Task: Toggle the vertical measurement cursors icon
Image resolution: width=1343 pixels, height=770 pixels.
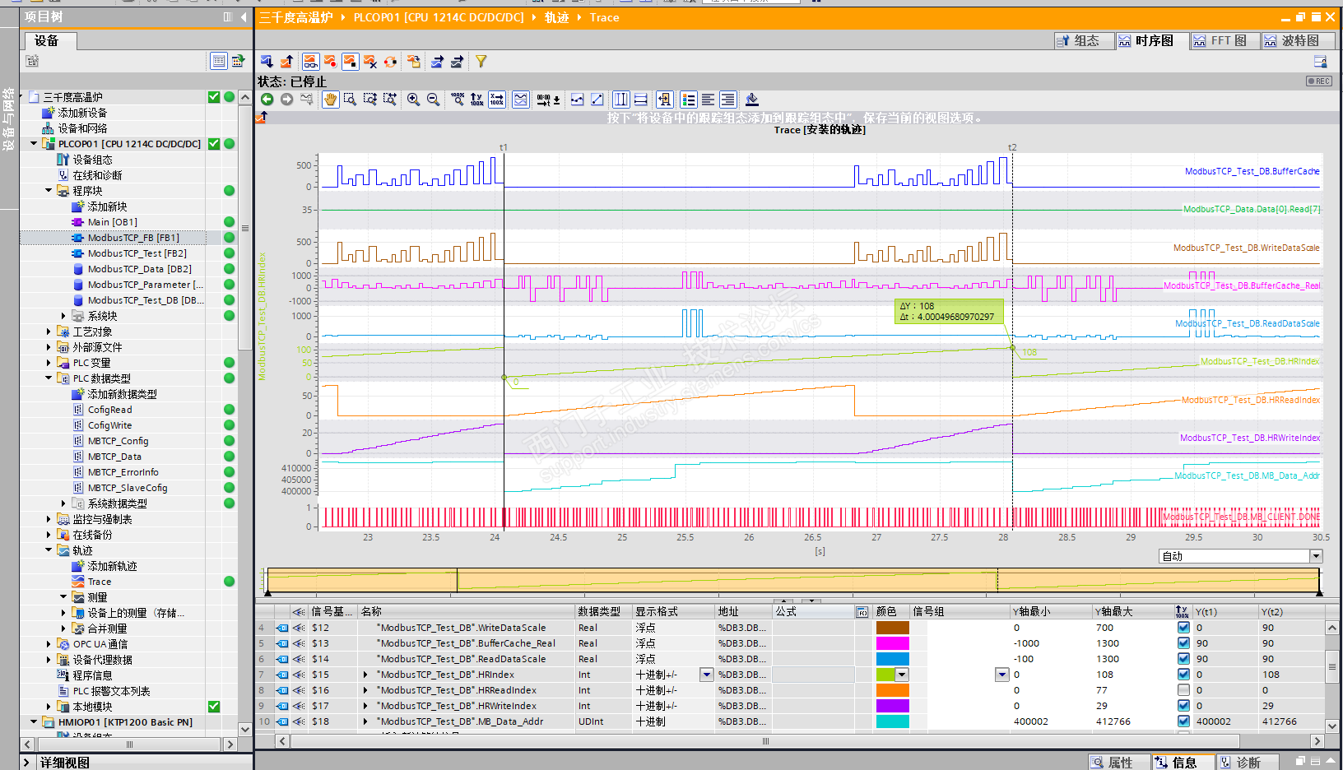Action: pyautogui.click(x=621, y=100)
